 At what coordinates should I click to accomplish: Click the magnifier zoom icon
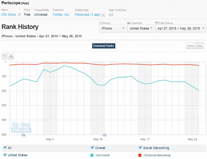11,56
